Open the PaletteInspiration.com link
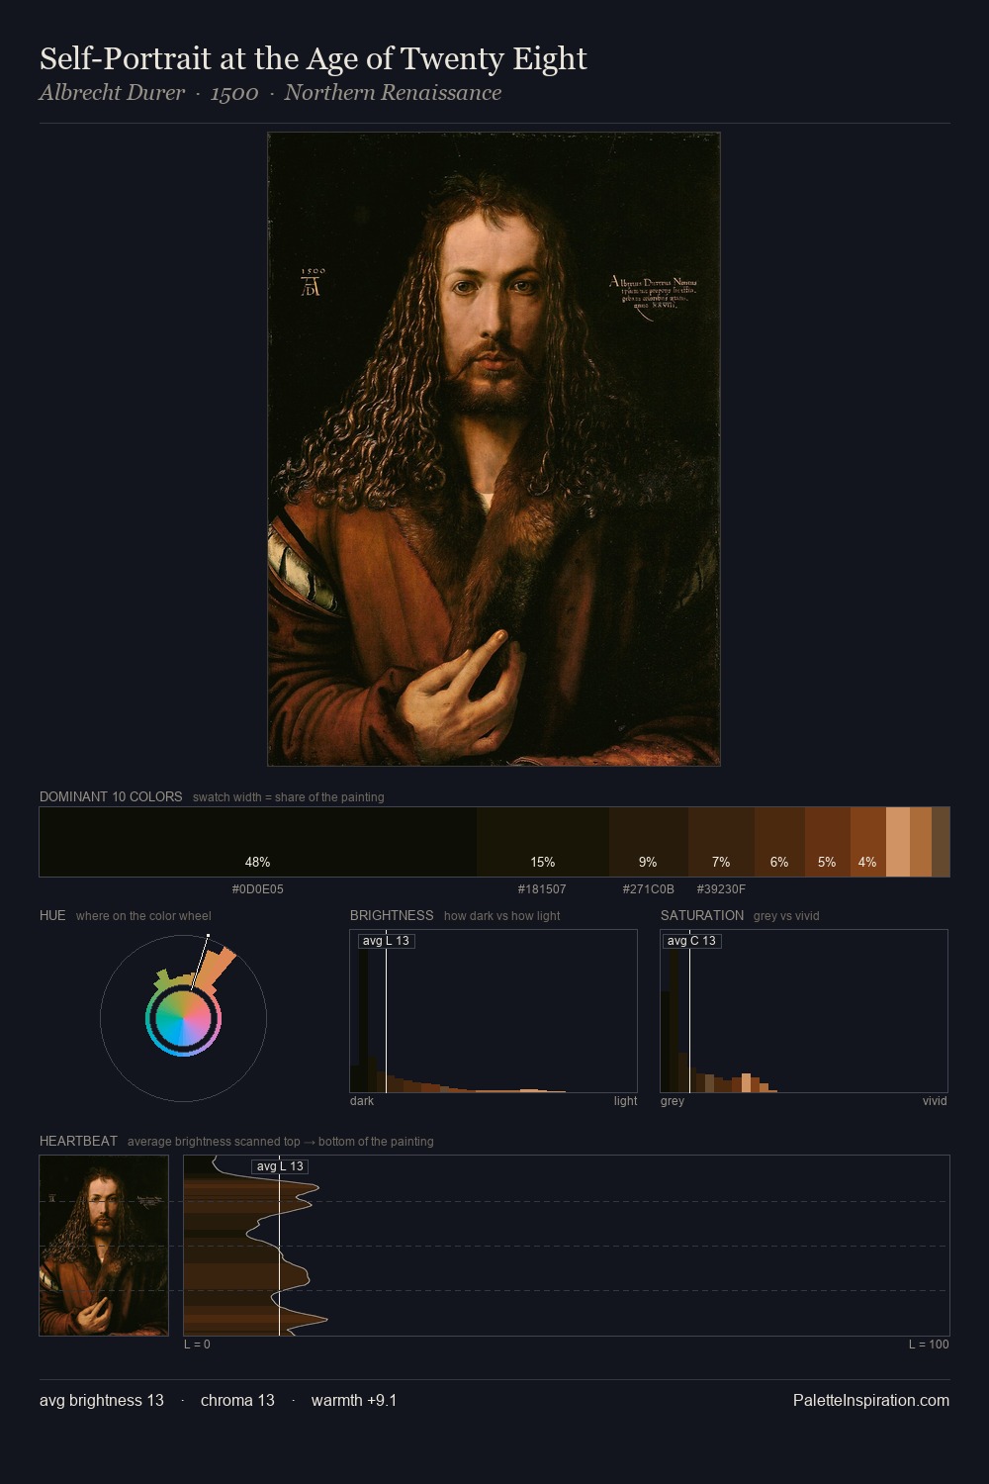This screenshot has height=1484, width=989. click(871, 1401)
